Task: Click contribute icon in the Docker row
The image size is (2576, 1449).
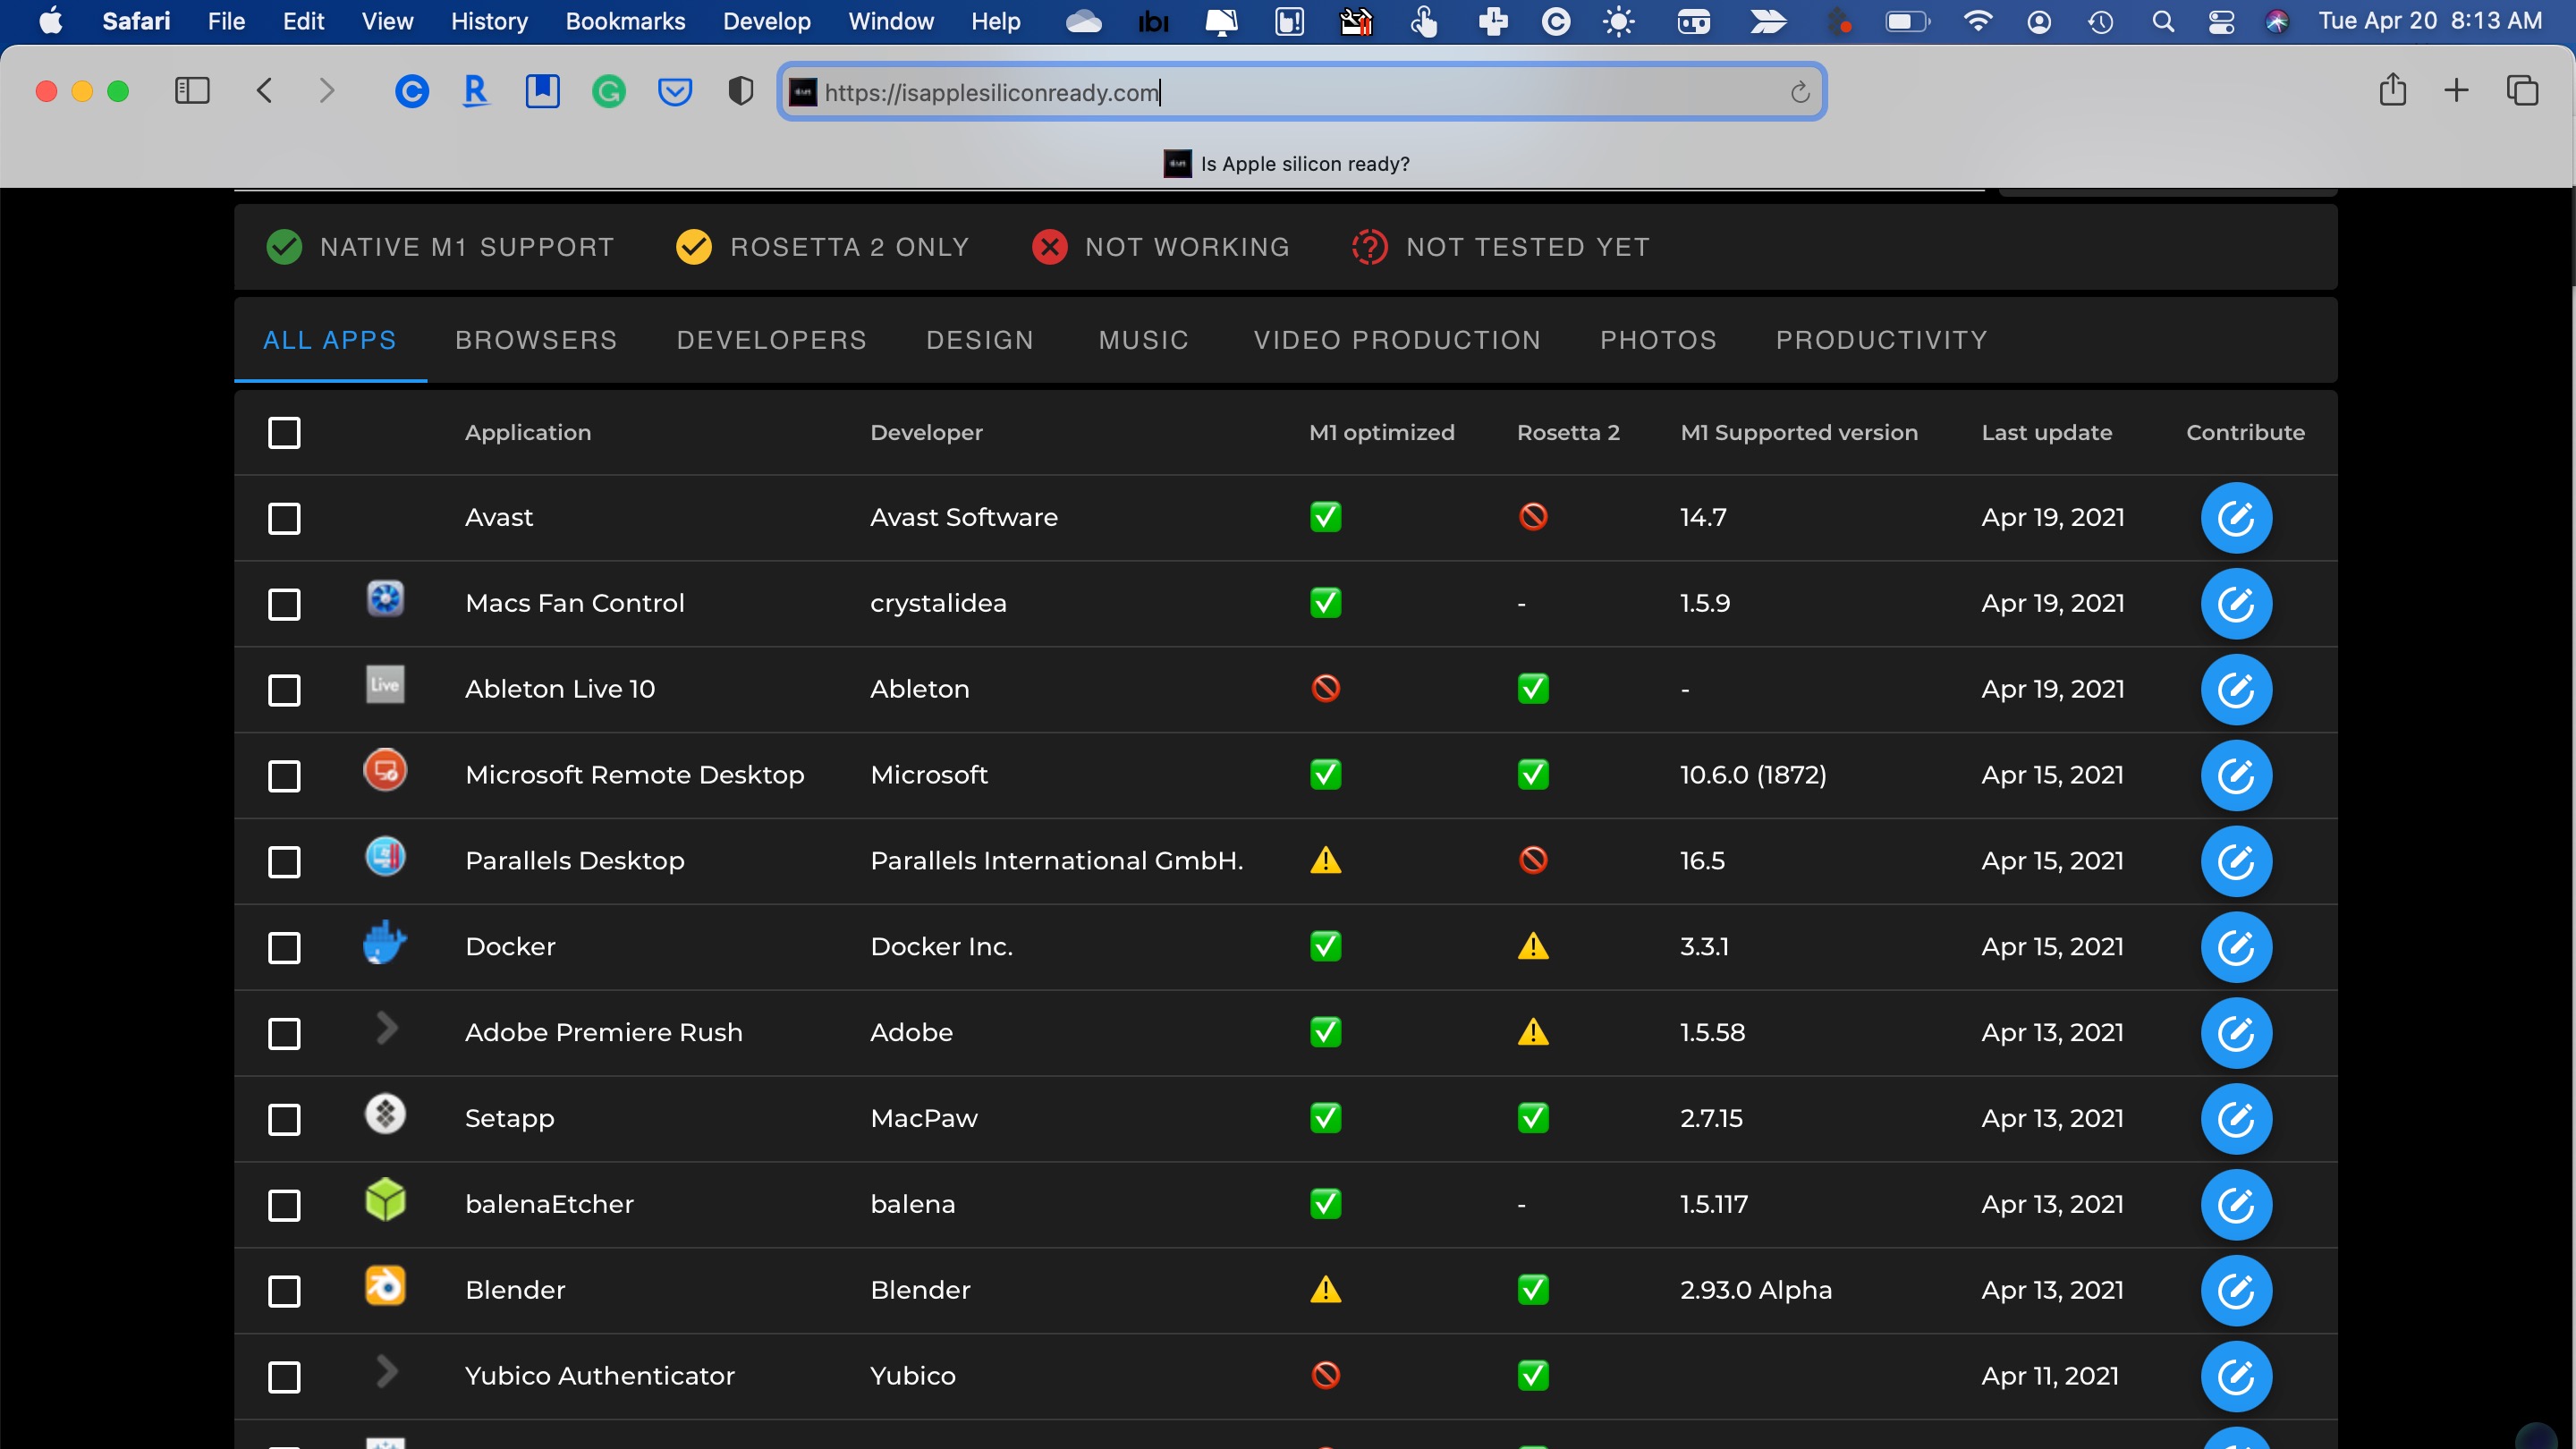Action: click(2236, 947)
